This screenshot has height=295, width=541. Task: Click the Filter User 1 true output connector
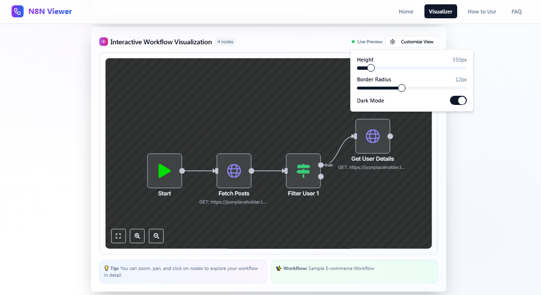tap(321, 165)
